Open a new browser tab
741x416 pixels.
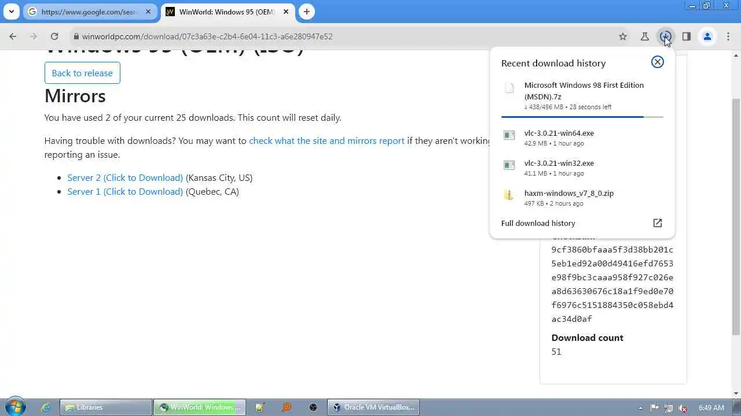(x=307, y=12)
